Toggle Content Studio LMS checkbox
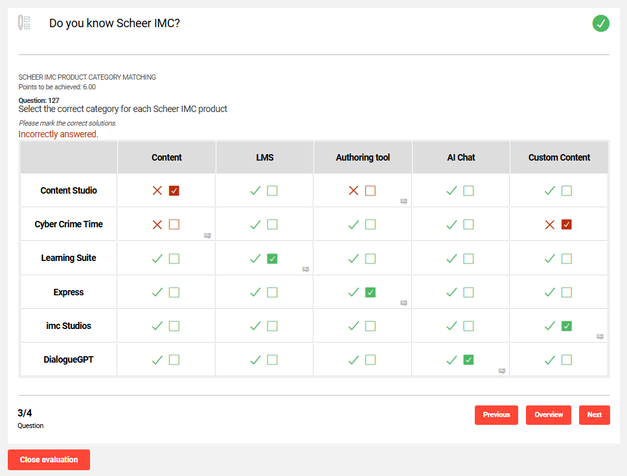 click(x=272, y=190)
